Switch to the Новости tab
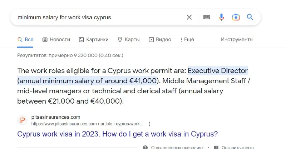The width and height of the screenshot is (286, 149). click(x=56, y=39)
